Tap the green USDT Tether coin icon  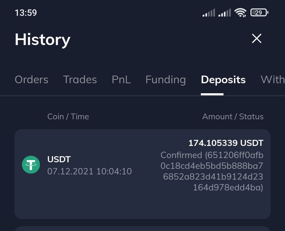(x=31, y=165)
